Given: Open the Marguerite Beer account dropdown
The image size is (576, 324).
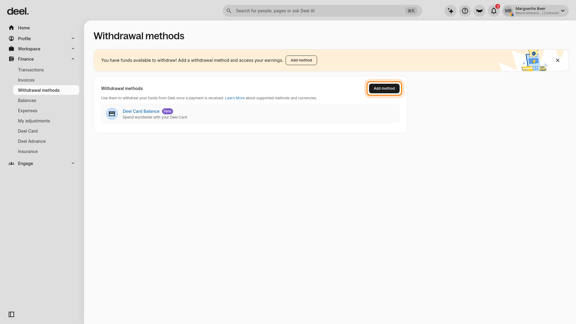Looking at the screenshot, I should pyautogui.click(x=535, y=11).
